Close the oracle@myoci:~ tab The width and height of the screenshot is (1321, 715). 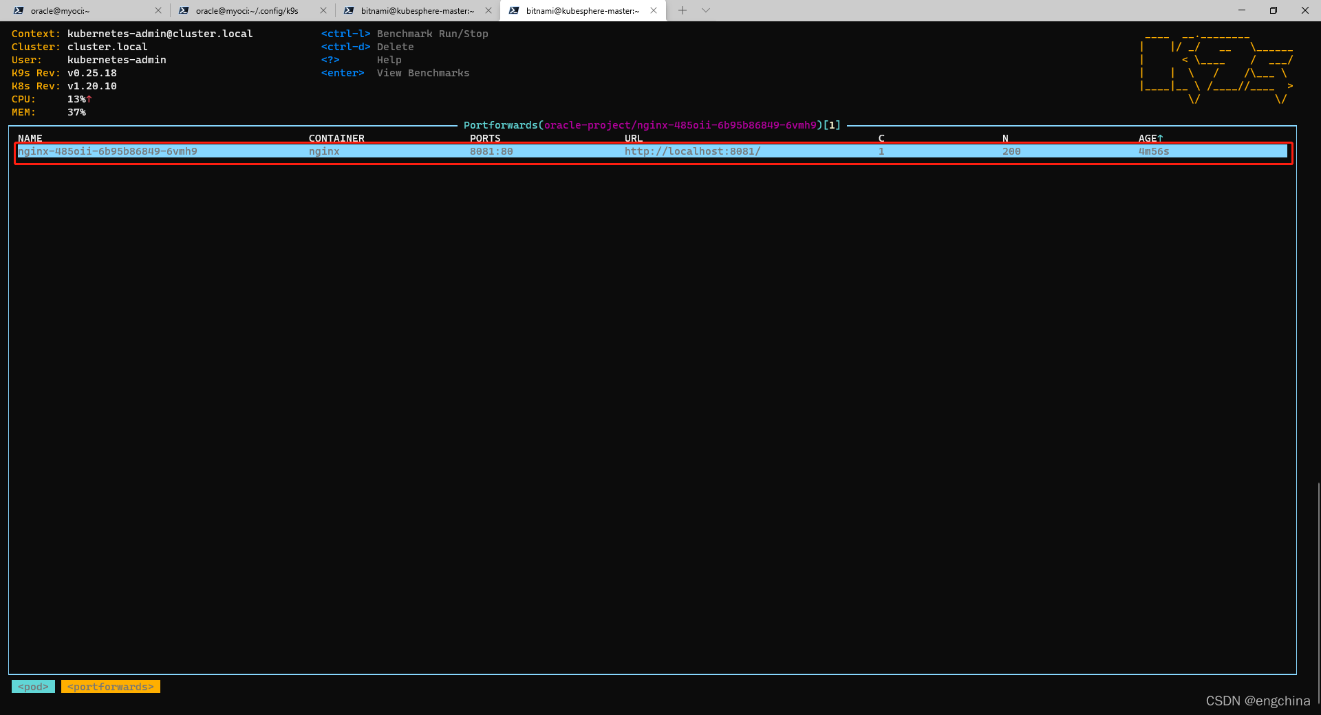point(158,10)
